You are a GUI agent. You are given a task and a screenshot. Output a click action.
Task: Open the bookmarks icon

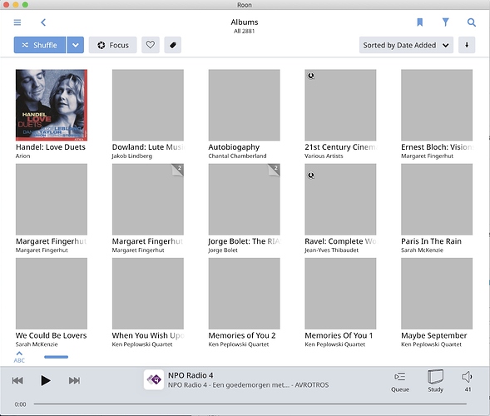[x=419, y=22]
